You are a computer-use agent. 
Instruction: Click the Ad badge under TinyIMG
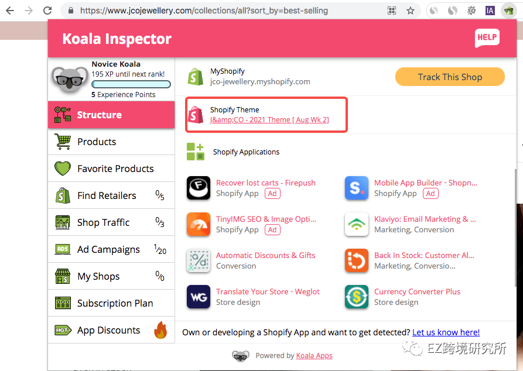click(272, 229)
